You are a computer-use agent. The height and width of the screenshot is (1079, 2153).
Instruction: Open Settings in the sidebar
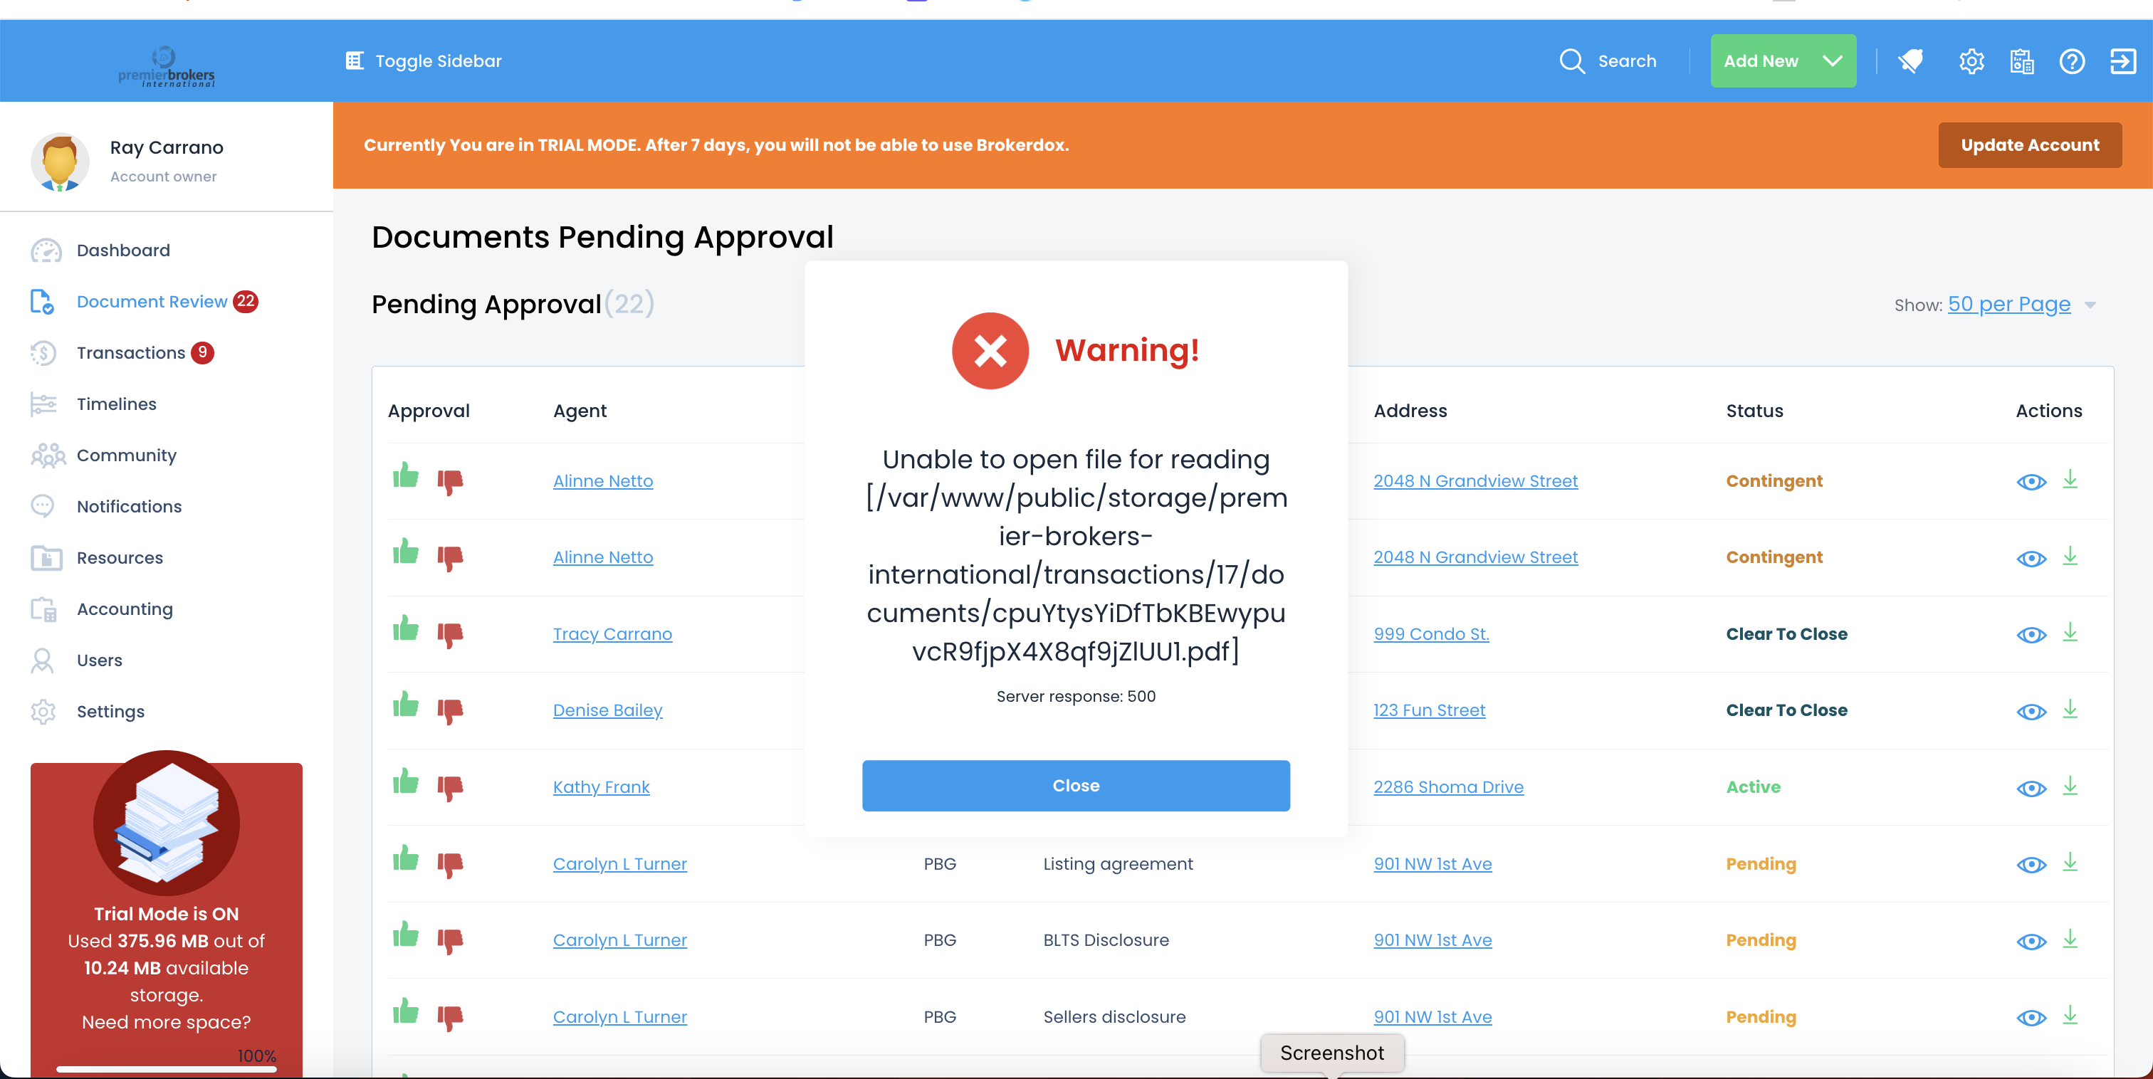click(110, 711)
